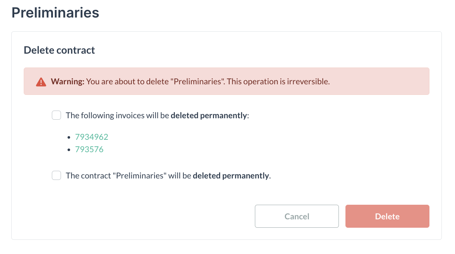Click 'The following invoices will be' label text

118,116
